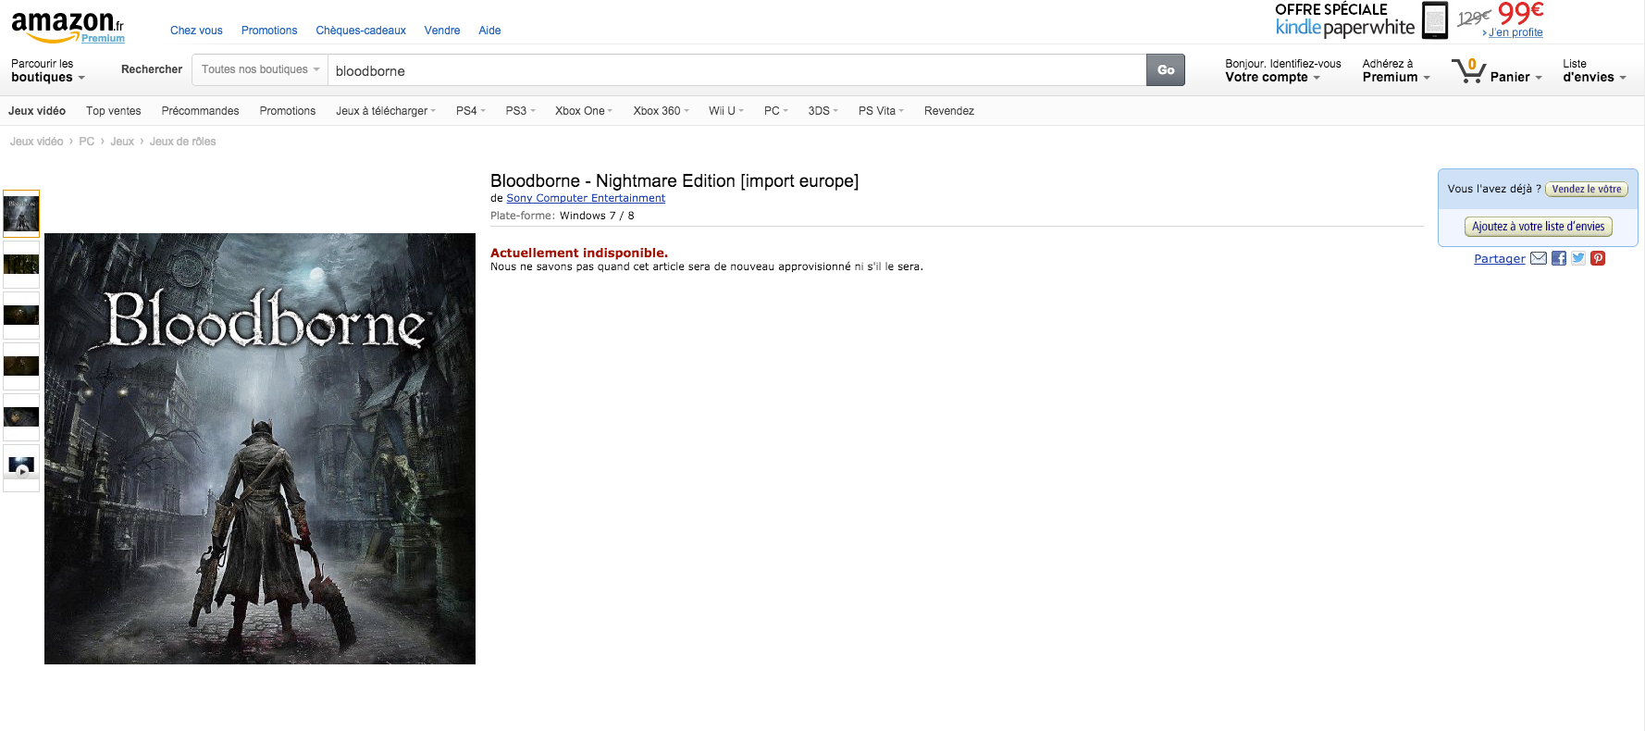This screenshot has height=731, width=1645.
Task: Open the shopping cart Panier icon
Action: coord(1468,70)
